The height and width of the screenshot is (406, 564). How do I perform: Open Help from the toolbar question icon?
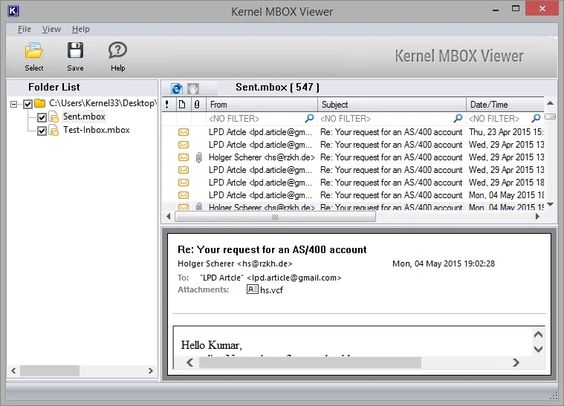(117, 50)
